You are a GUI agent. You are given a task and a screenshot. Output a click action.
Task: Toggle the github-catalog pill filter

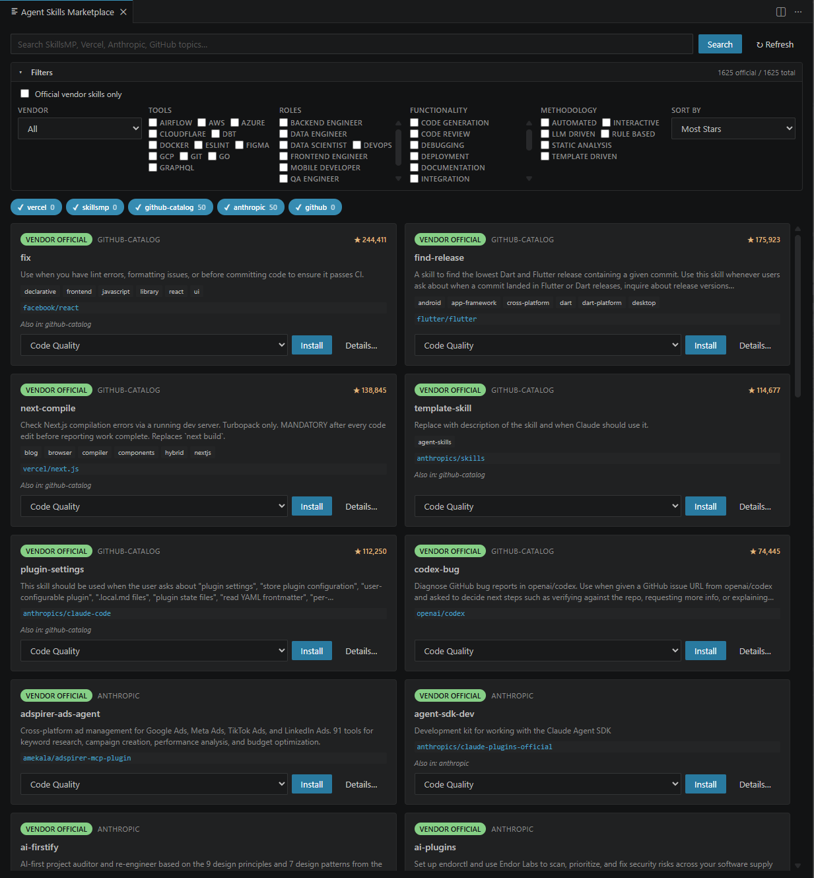click(x=170, y=207)
